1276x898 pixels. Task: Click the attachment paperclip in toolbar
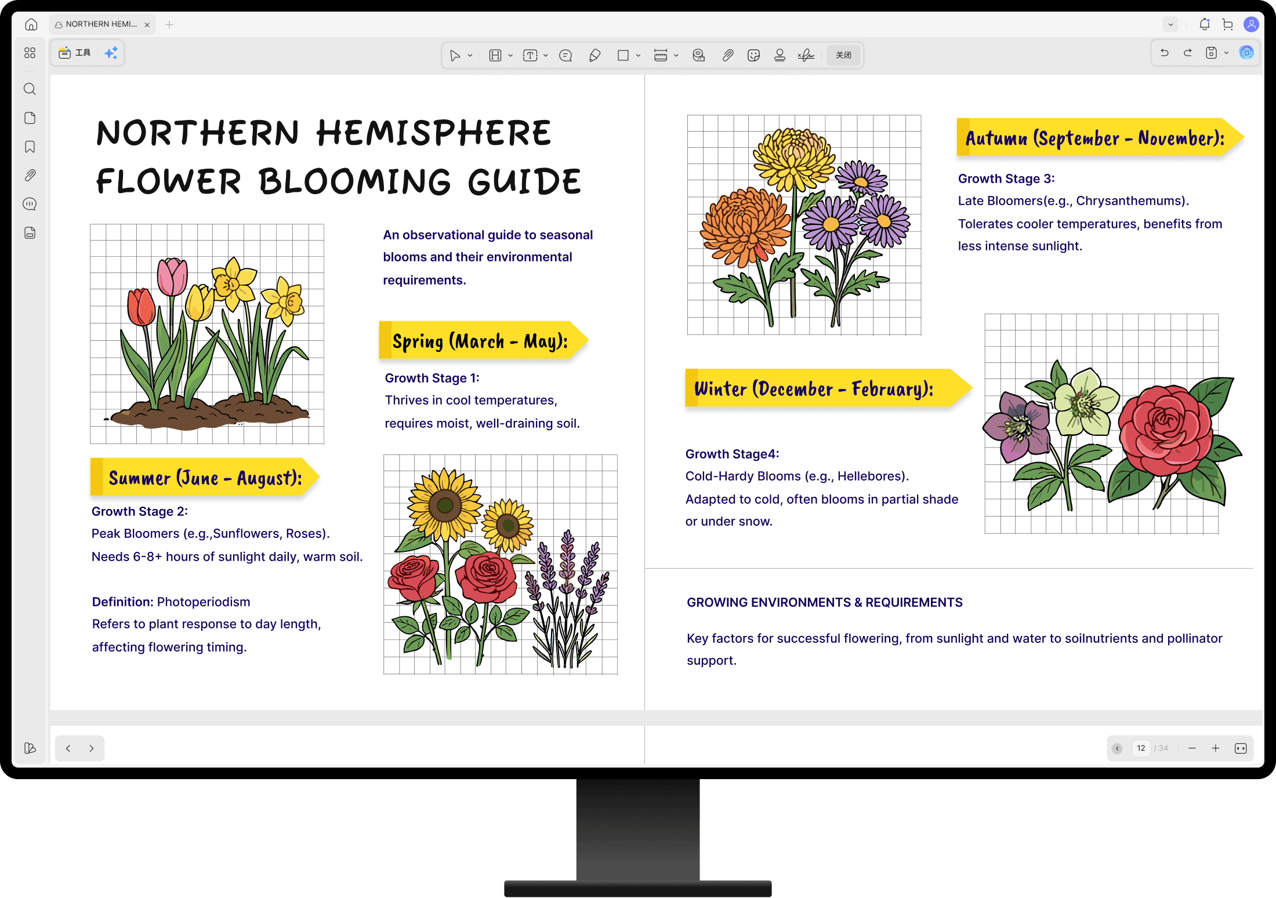coord(727,55)
